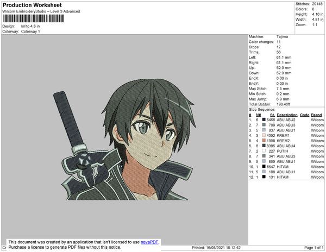326x252 pixels.
Task: Click the barcode under the worksheet title
Action: (33, 18)
